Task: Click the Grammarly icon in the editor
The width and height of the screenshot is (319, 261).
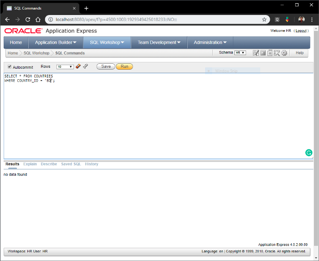Action: click(x=309, y=153)
